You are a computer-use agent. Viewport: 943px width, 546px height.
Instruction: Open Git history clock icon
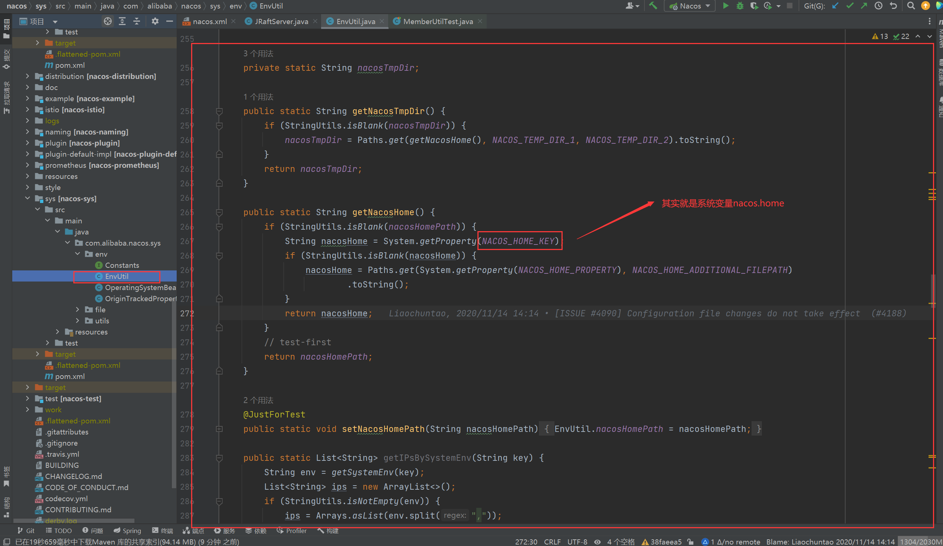879,6
